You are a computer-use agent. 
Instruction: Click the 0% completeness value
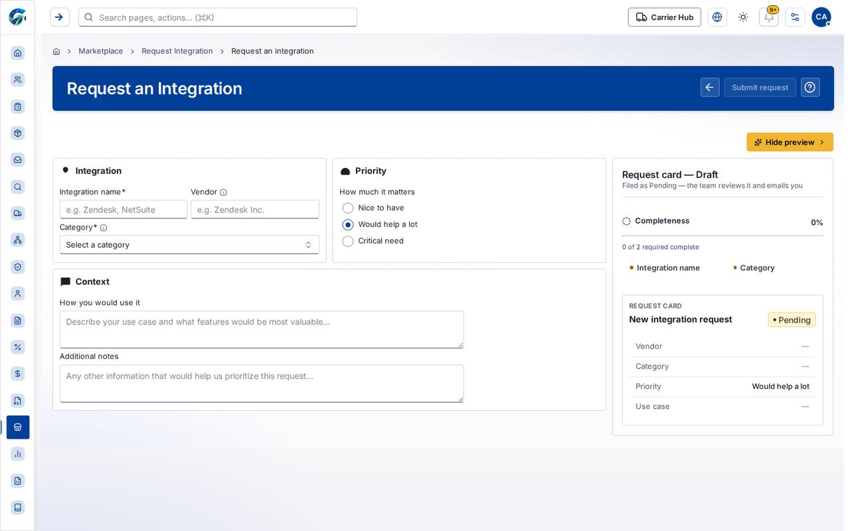[817, 222]
